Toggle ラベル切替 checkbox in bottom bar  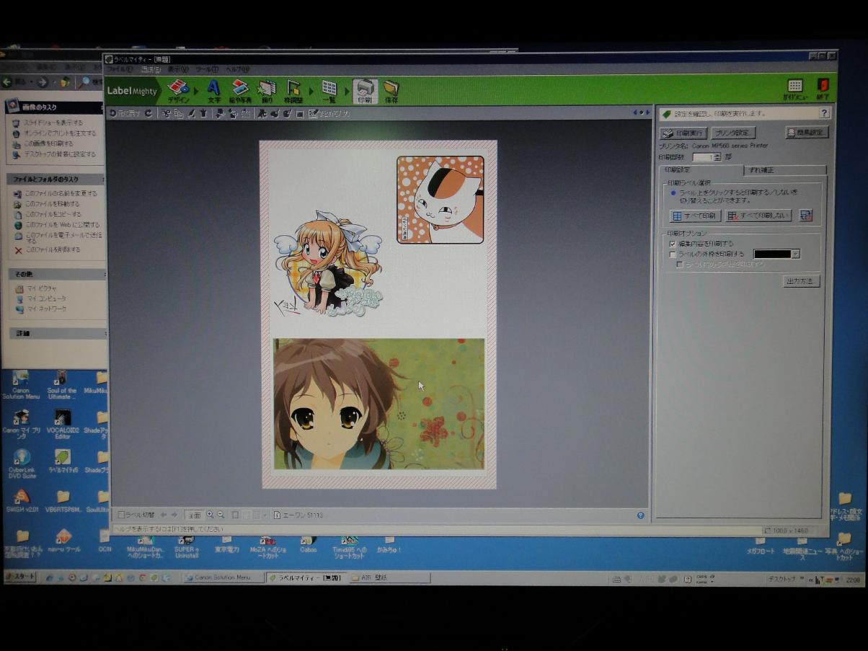pyautogui.click(x=121, y=515)
